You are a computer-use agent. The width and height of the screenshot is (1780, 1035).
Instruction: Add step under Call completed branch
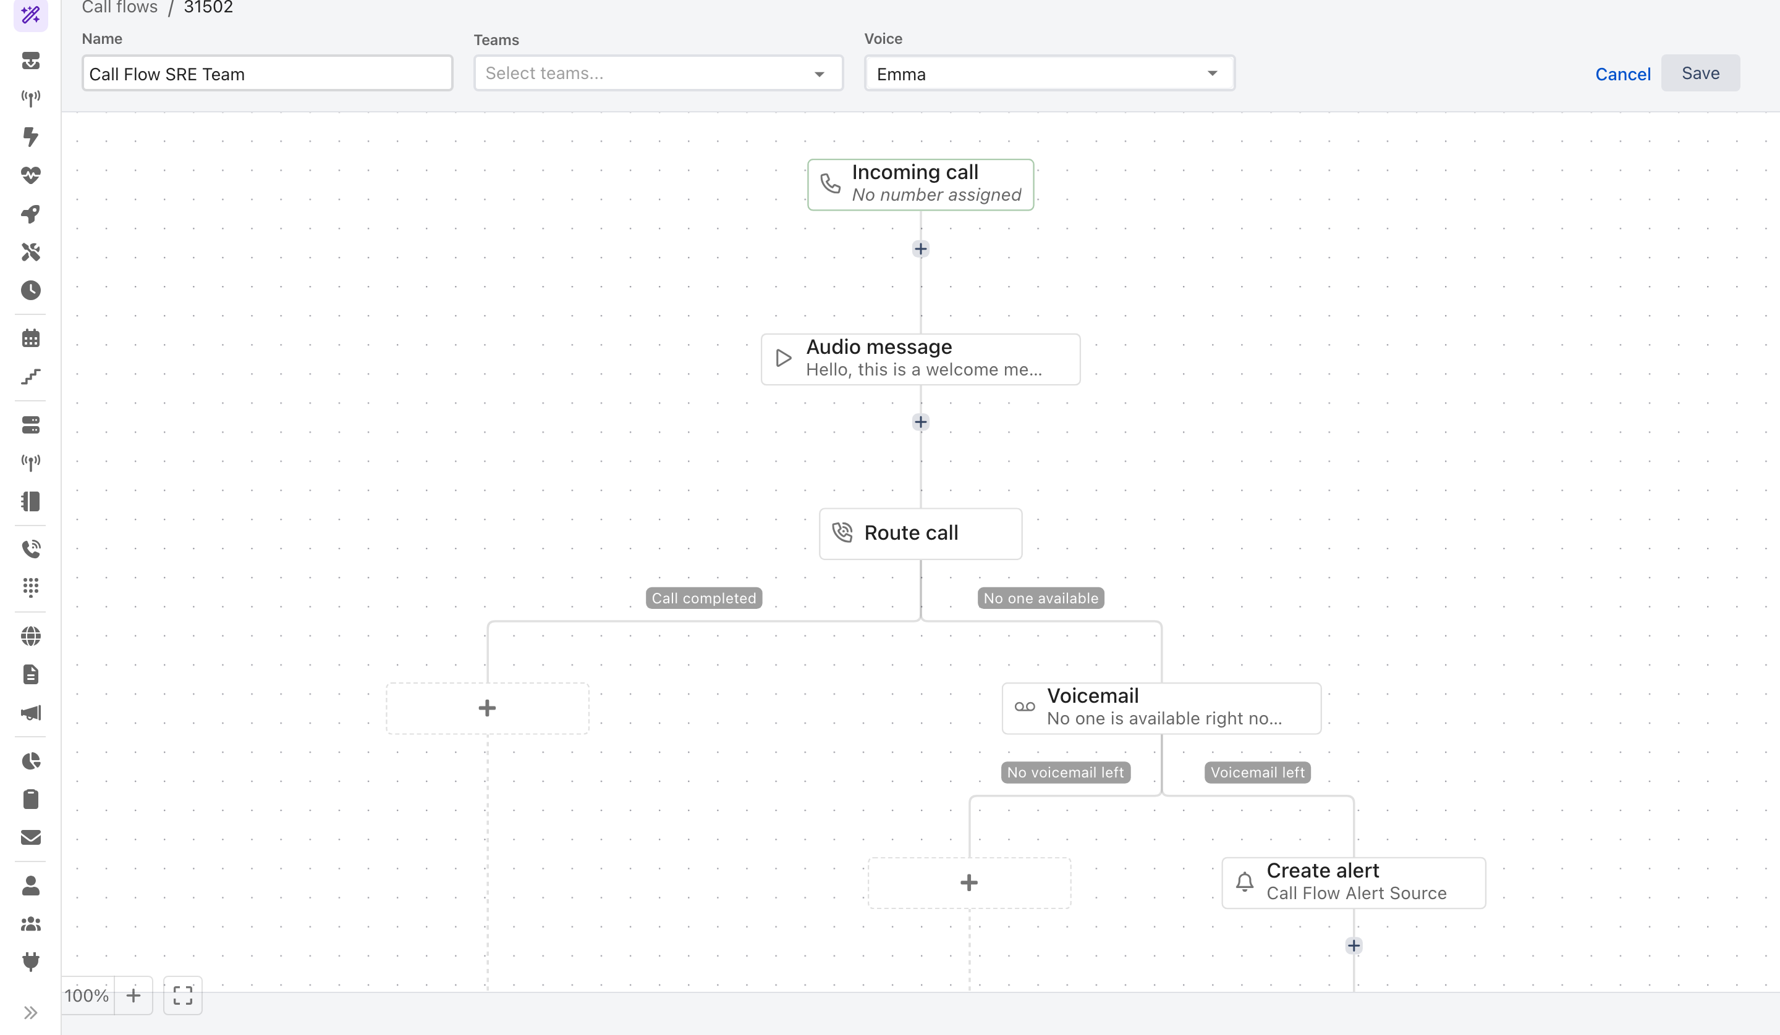488,708
